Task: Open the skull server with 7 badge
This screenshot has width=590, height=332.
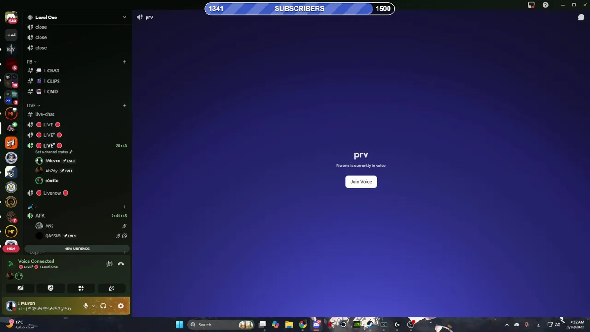Action: coord(11,216)
